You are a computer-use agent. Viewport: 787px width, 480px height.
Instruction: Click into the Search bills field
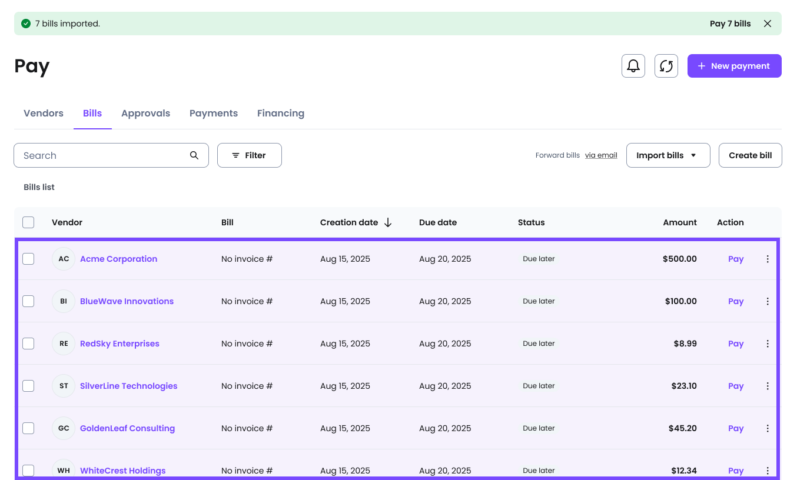[x=103, y=155]
